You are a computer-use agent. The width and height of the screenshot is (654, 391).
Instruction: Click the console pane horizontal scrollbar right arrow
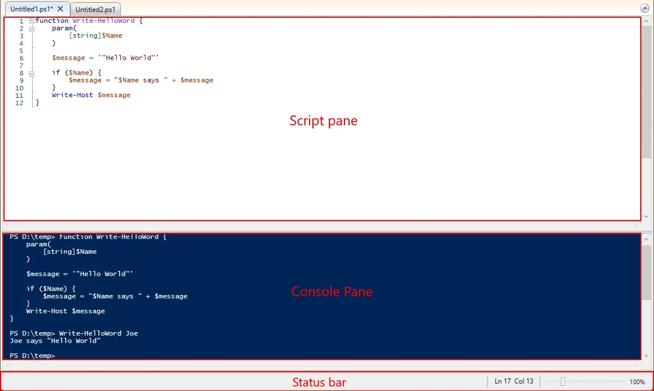pos(636,365)
